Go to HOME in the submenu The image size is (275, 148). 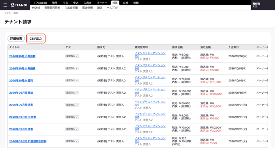pyautogui.click(x=36, y=8)
